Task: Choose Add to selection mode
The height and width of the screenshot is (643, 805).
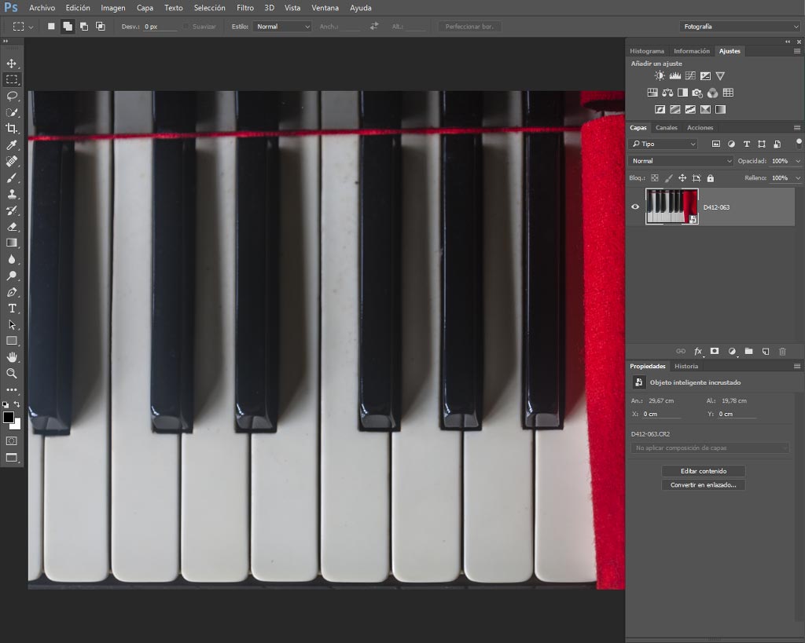Action: coord(68,26)
